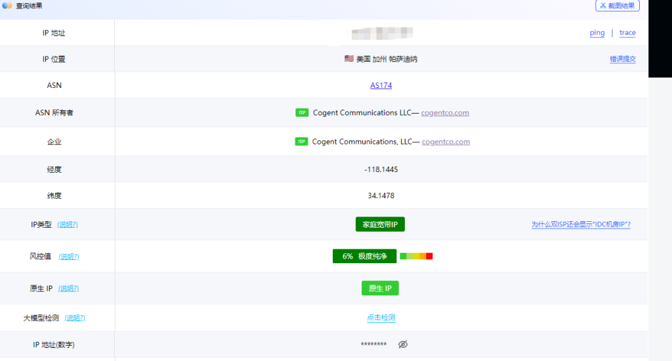Click the 查询结果 header logo icon
The width and height of the screenshot is (672, 361).
[7, 5]
